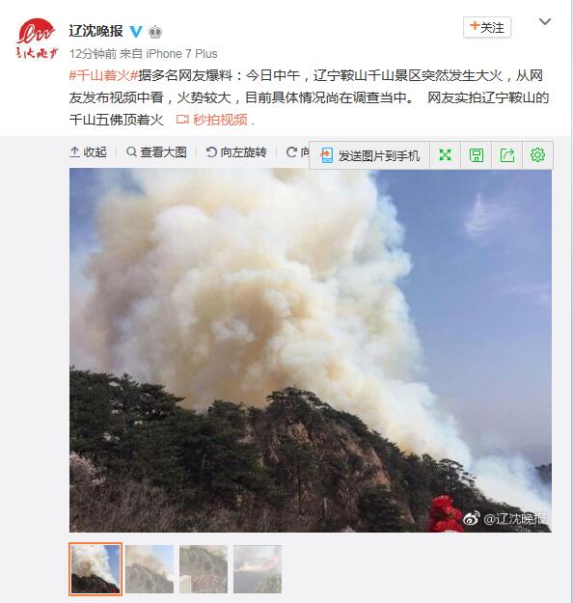Click the green fullscreen expand icon
Screen dimensions: 573x603
pos(445,155)
